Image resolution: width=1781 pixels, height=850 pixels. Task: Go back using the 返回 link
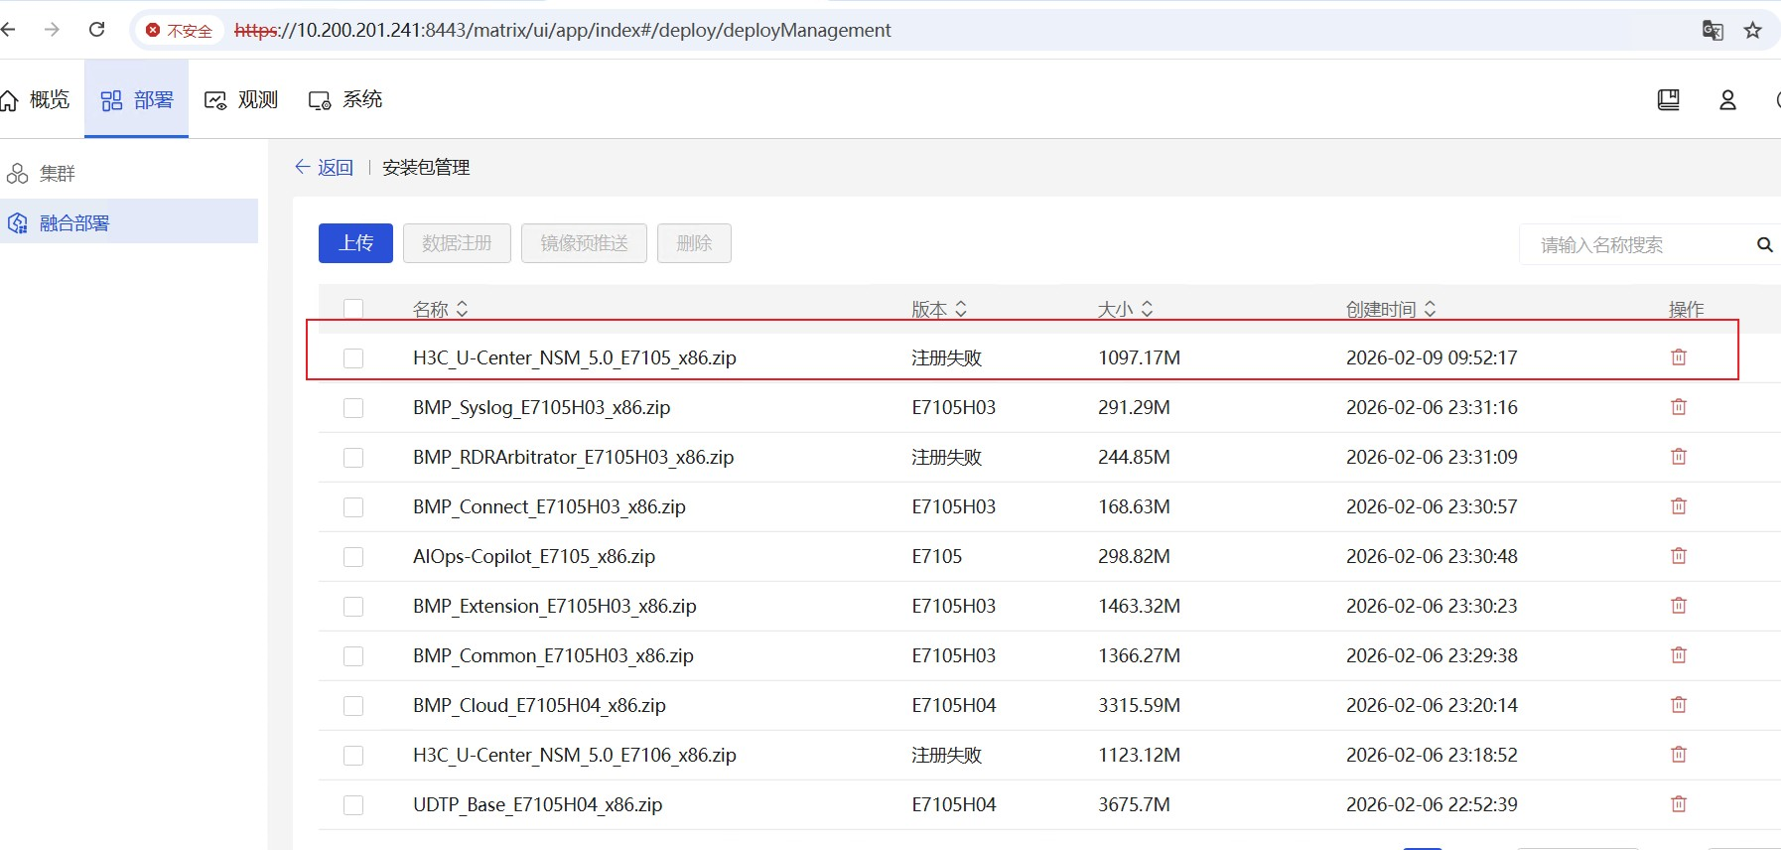325,168
